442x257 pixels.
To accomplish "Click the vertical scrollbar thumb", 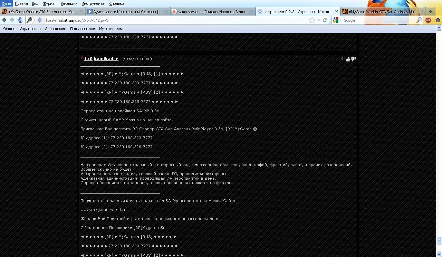I will point(439,241).
